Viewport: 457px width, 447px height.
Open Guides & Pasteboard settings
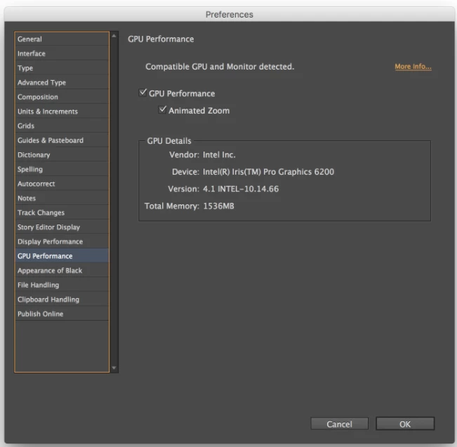[62, 140]
